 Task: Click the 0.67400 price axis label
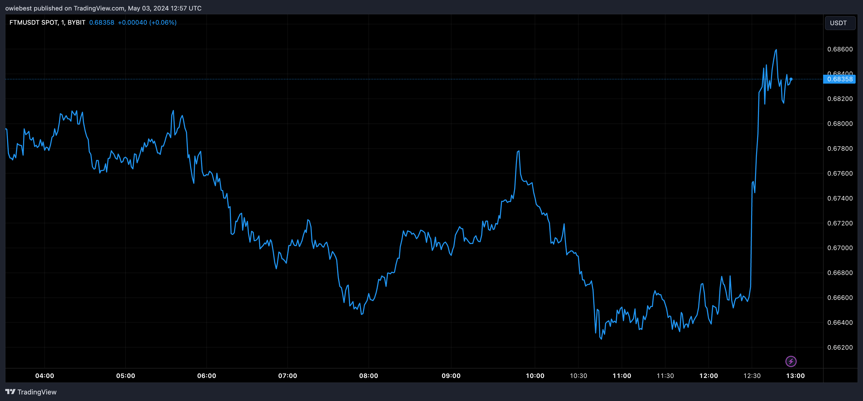pyautogui.click(x=840, y=198)
